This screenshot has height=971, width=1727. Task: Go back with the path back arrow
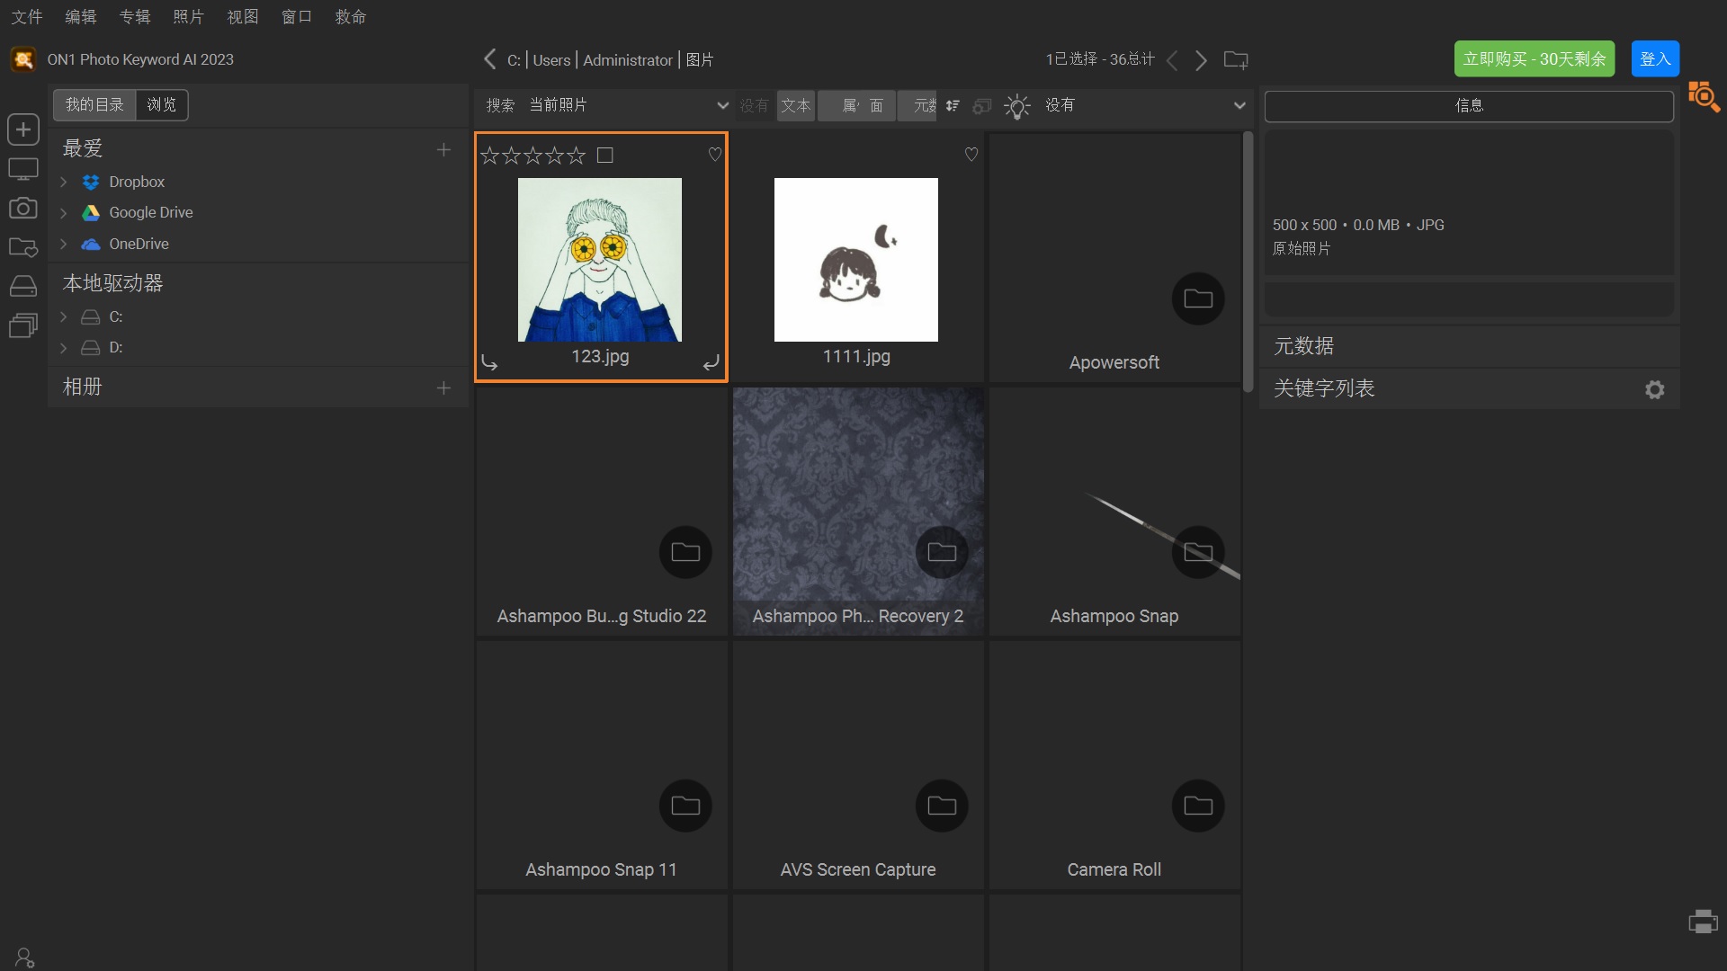(x=489, y=59)
